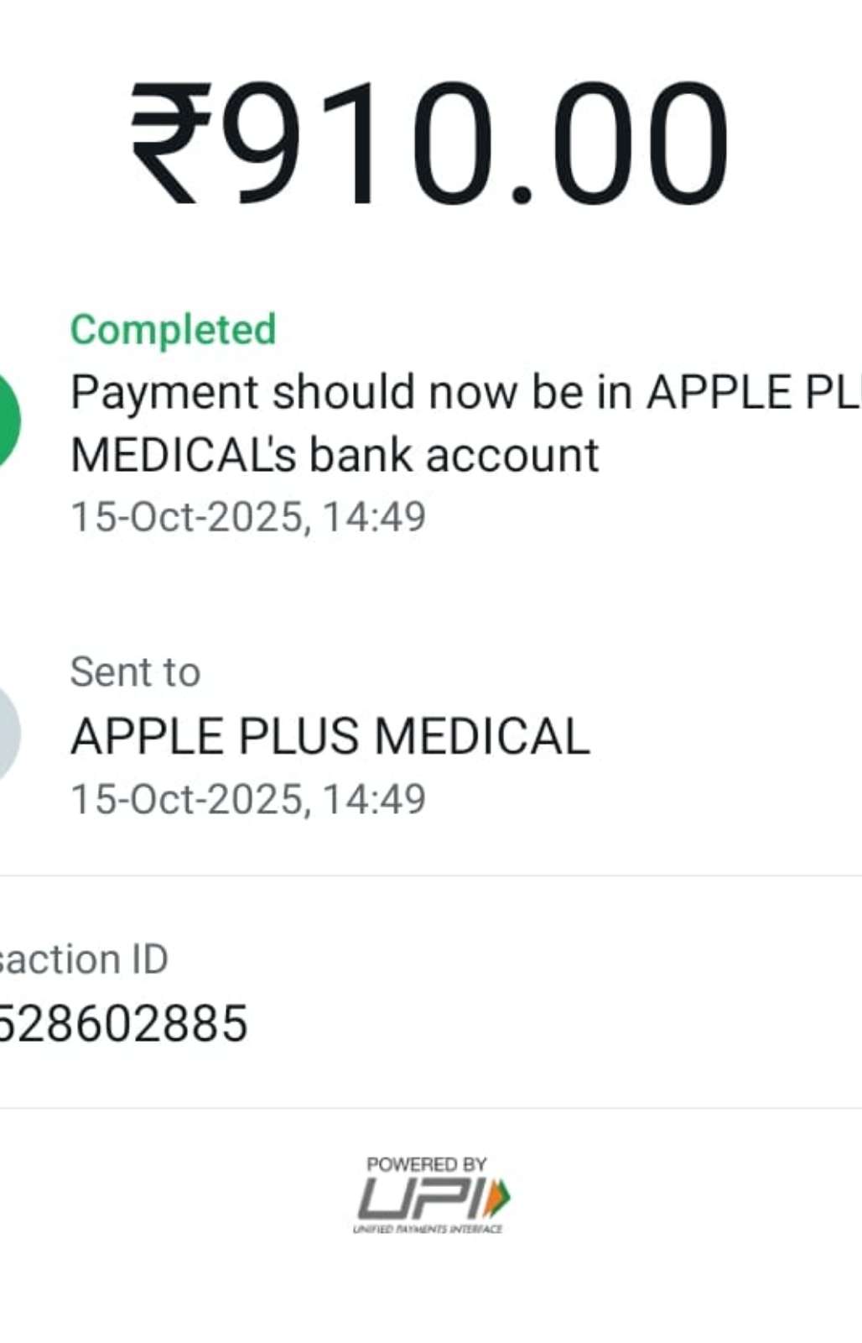This screenshot has width=862, height=1343.
Task: Tap the green Completed status circle icon
Action: coord(7,421)
